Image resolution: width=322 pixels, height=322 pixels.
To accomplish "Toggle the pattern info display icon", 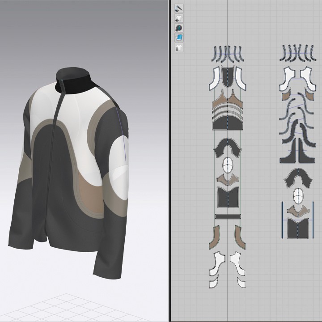I will (x=179, y=28).
